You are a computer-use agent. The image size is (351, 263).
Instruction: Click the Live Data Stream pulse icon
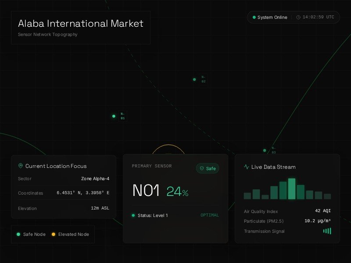click(x=247, y=167)
